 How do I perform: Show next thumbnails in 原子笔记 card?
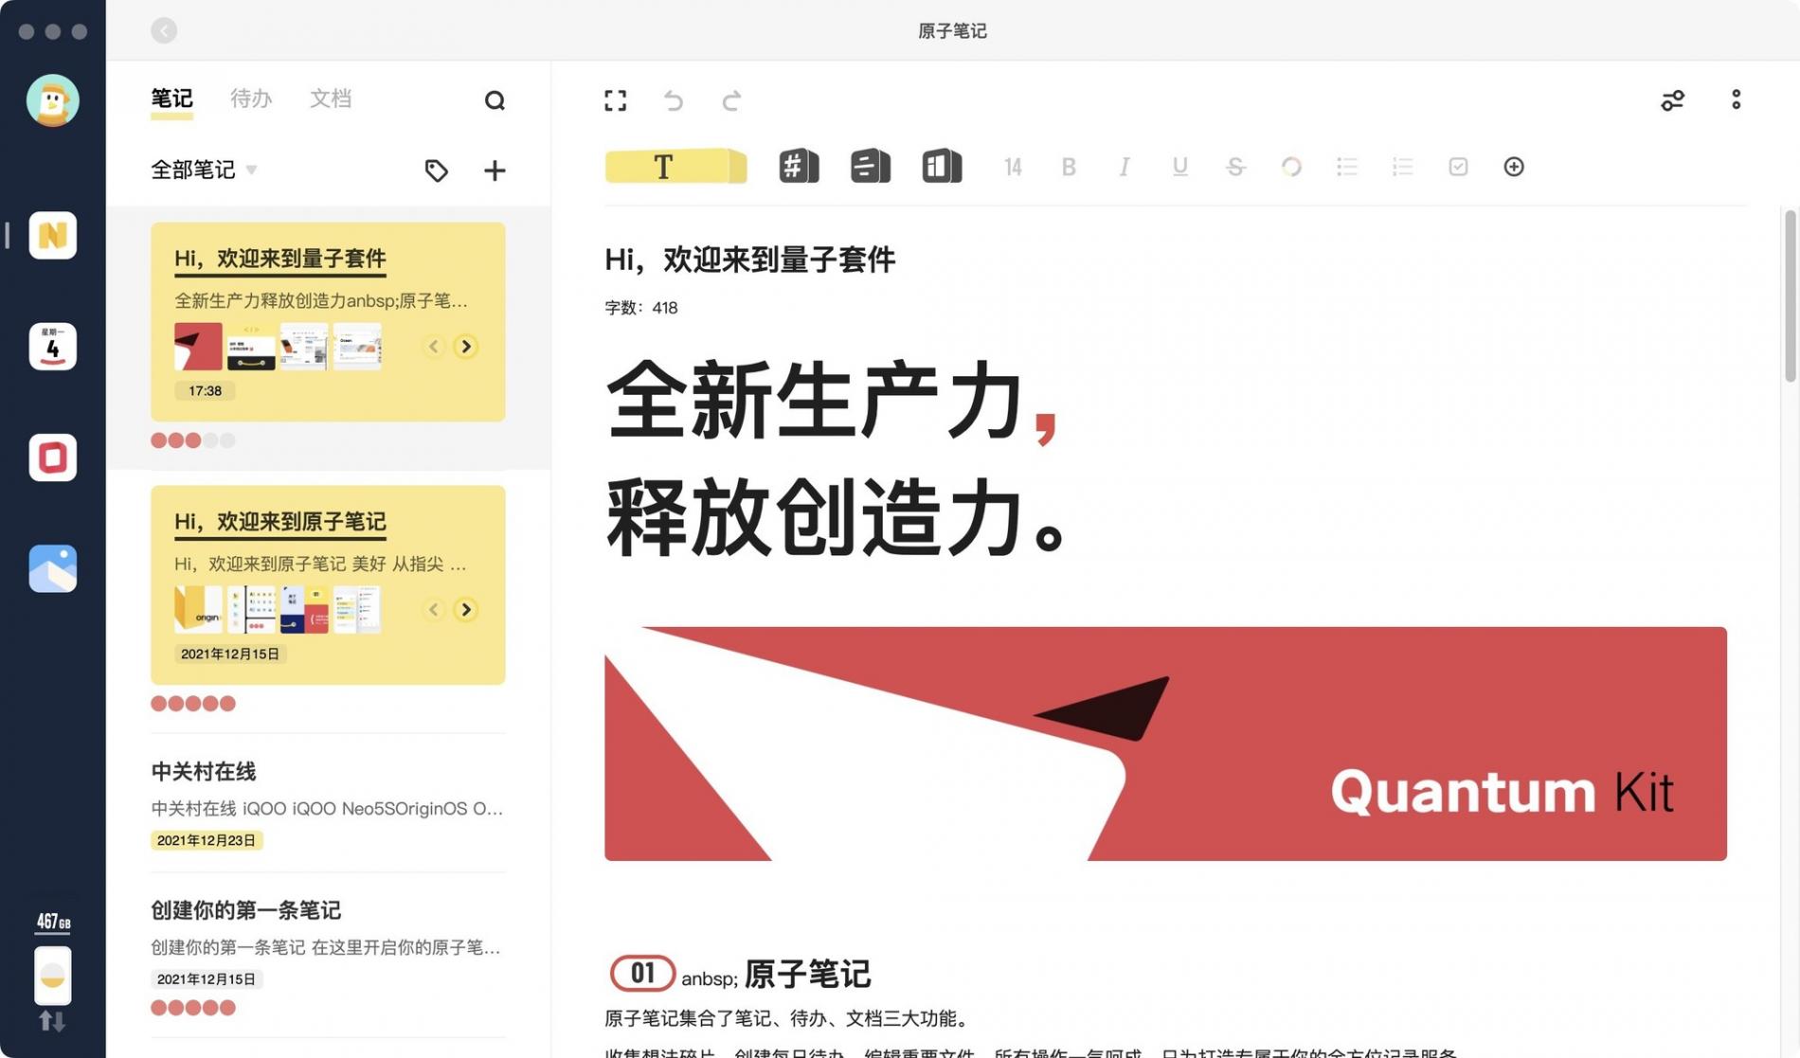coord(465,610)
